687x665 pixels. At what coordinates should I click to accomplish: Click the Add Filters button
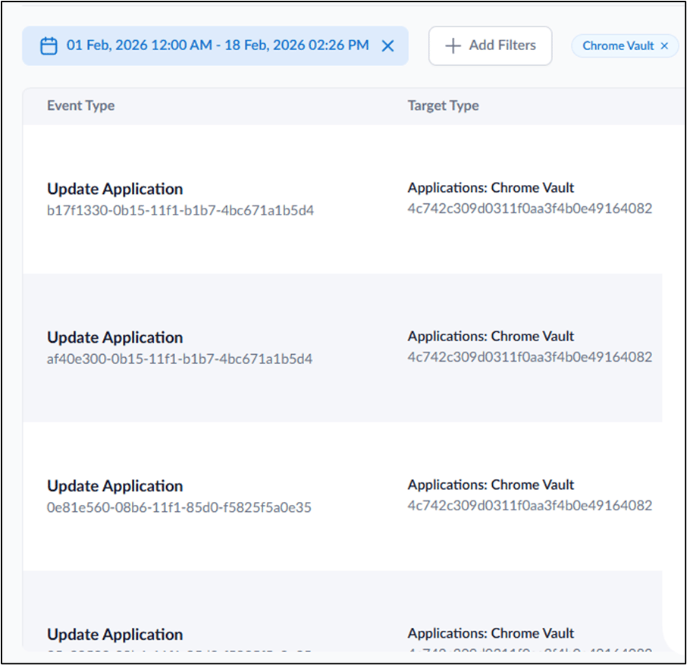tap(491, 45)
